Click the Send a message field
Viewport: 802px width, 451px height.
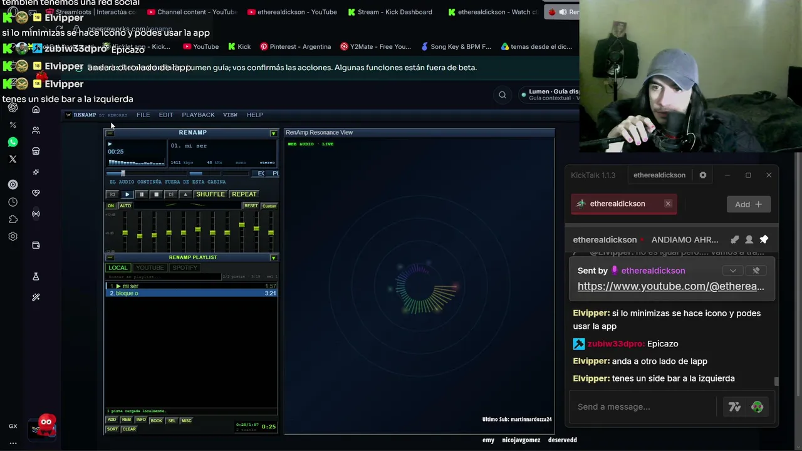[x=644, y=407]
